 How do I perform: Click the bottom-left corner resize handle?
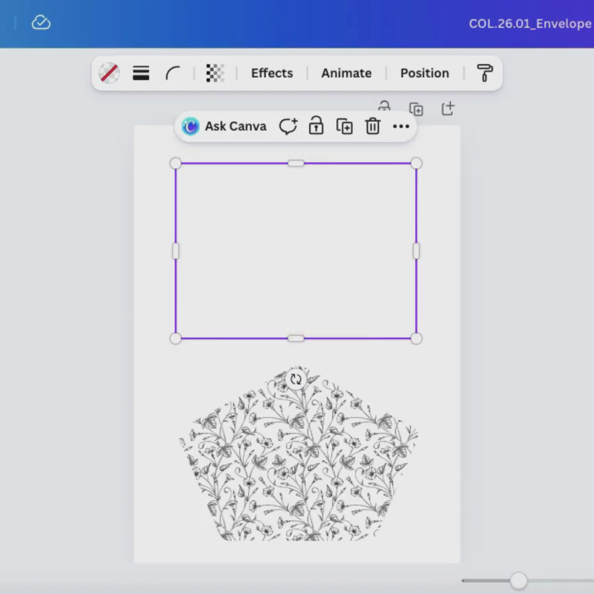coord(175,338)
